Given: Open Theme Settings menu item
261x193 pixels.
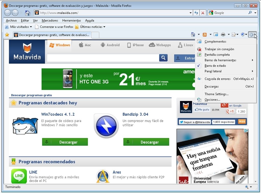Looking at the screenshot, I should coord(226,94).
